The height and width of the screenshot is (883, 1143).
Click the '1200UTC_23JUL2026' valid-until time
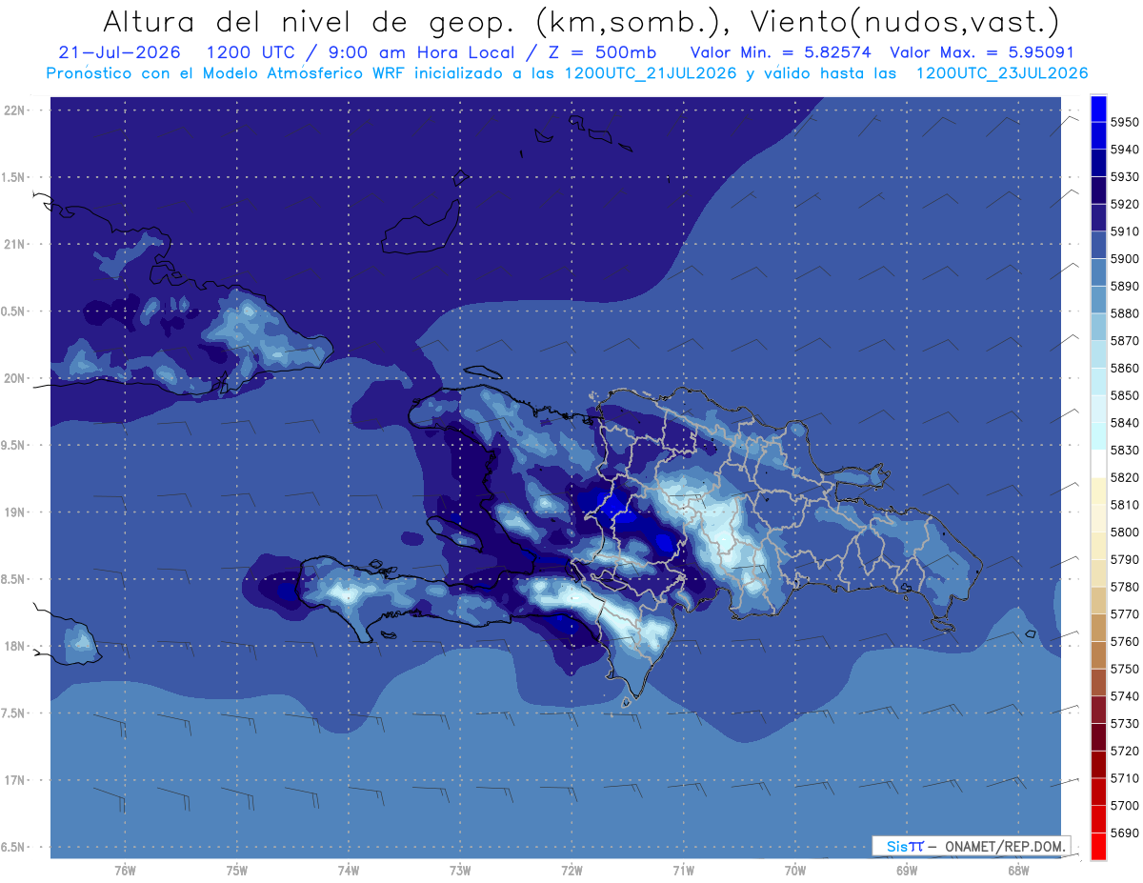click(x=1001, y=72)
